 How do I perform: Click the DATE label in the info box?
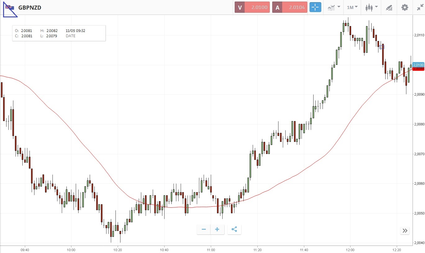[x=70, y=36]
